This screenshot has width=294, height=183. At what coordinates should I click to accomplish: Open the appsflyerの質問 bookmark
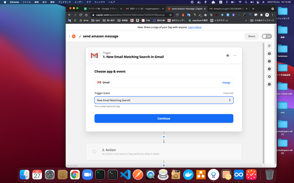pos(198,20)
